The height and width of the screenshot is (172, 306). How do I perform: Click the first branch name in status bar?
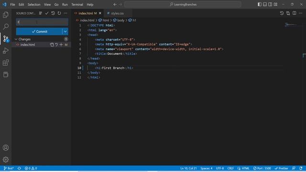pyautogui.click(x=9, y=168)
